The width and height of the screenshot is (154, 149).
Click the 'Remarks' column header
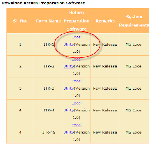[x=105, y=21]
